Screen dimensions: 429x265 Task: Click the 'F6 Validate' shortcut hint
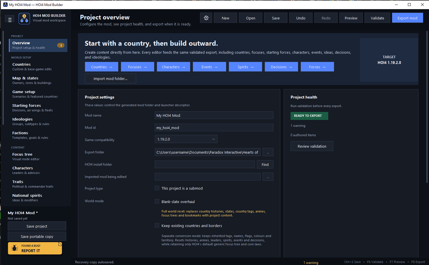pyautogui.click(x=375, y=262)
